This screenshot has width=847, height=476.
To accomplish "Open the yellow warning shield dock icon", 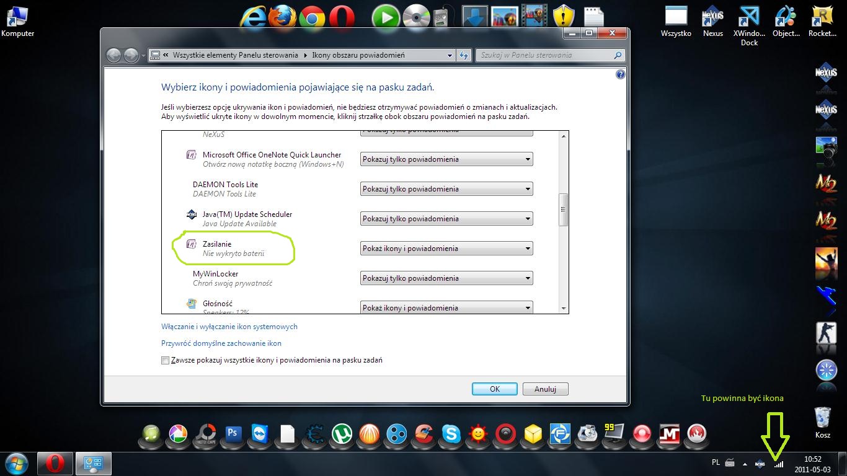I will (x=564, y=17).
